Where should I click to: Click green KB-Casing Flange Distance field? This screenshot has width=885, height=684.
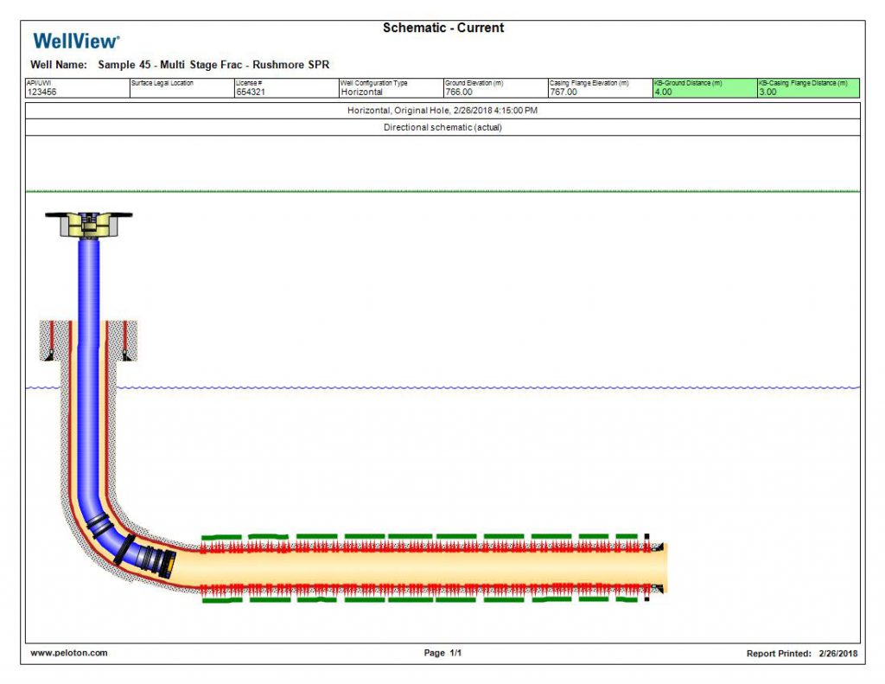coord(809,88)
